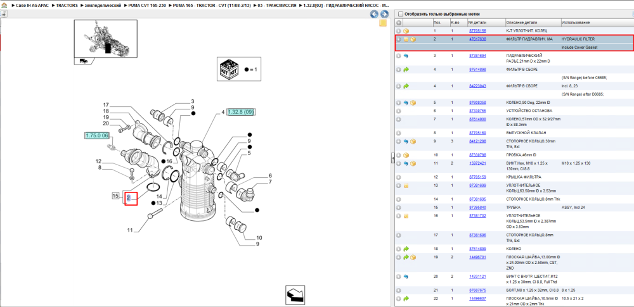This screenshot has width=634, height=307.
Task: Click box icon for part 14496701
Action: pyautogui.click(x=413, y=258)
